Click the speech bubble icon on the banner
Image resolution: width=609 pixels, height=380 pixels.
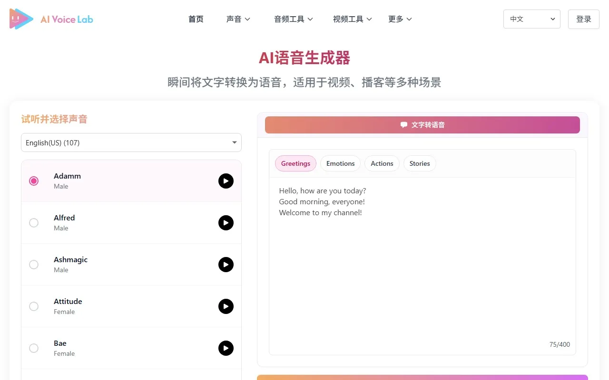pyautogui.click(x=404, y=125)
